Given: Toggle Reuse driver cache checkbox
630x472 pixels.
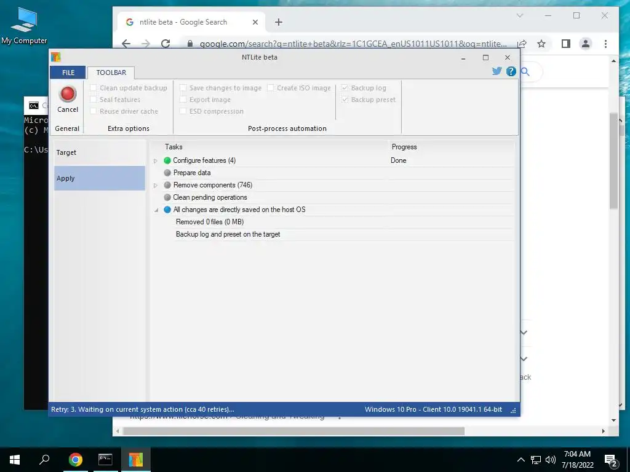Looking at the screenshot, I should coord(94,111).
